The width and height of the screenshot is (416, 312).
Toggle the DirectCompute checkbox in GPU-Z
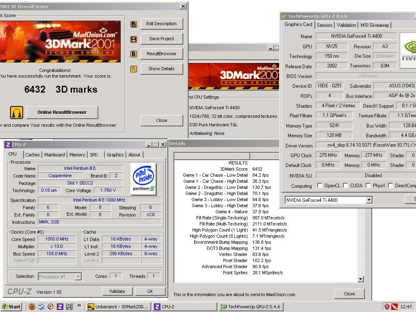tap(390, 185)
